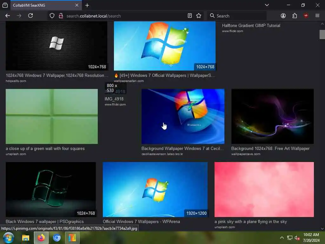Open Background Wallpaper Windows 7 thumbnail
Image resolution: width=325 pixels, height=244 pixels.
pos(183,116)
